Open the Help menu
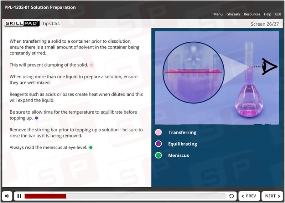Viewport: 285px width, 203px height. pos(268,14)
